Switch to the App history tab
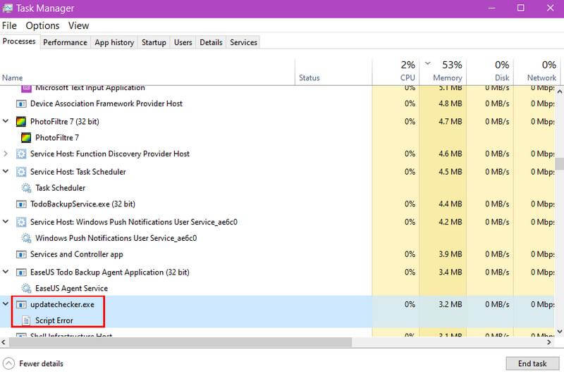 114,42
